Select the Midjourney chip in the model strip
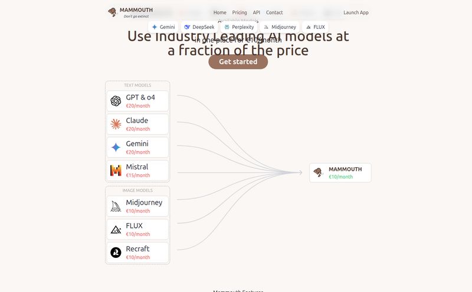 click(x=280, y=27)
